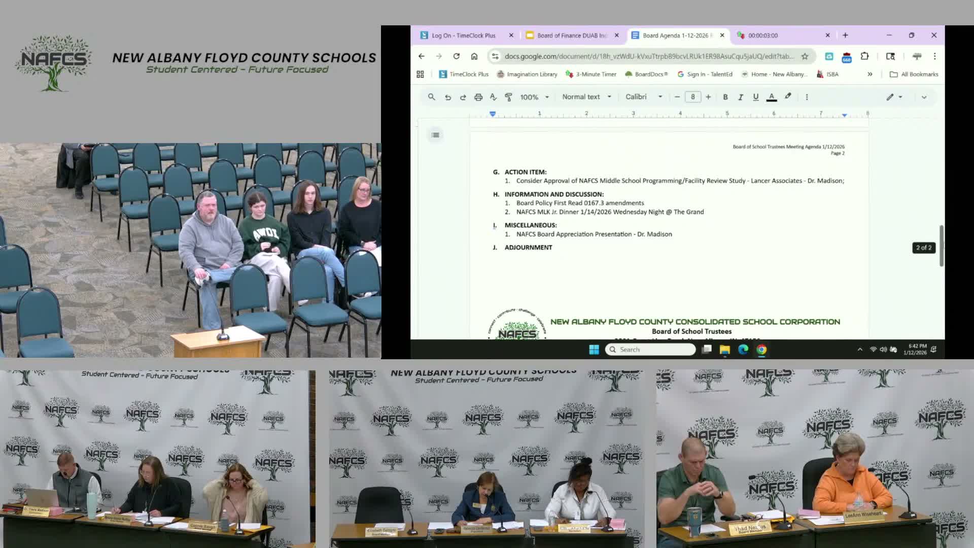Select the paint format roller icon
Image resolution: width=974 pixels, height=548 pixels.
pyautogui.click(x=508, y=97)
